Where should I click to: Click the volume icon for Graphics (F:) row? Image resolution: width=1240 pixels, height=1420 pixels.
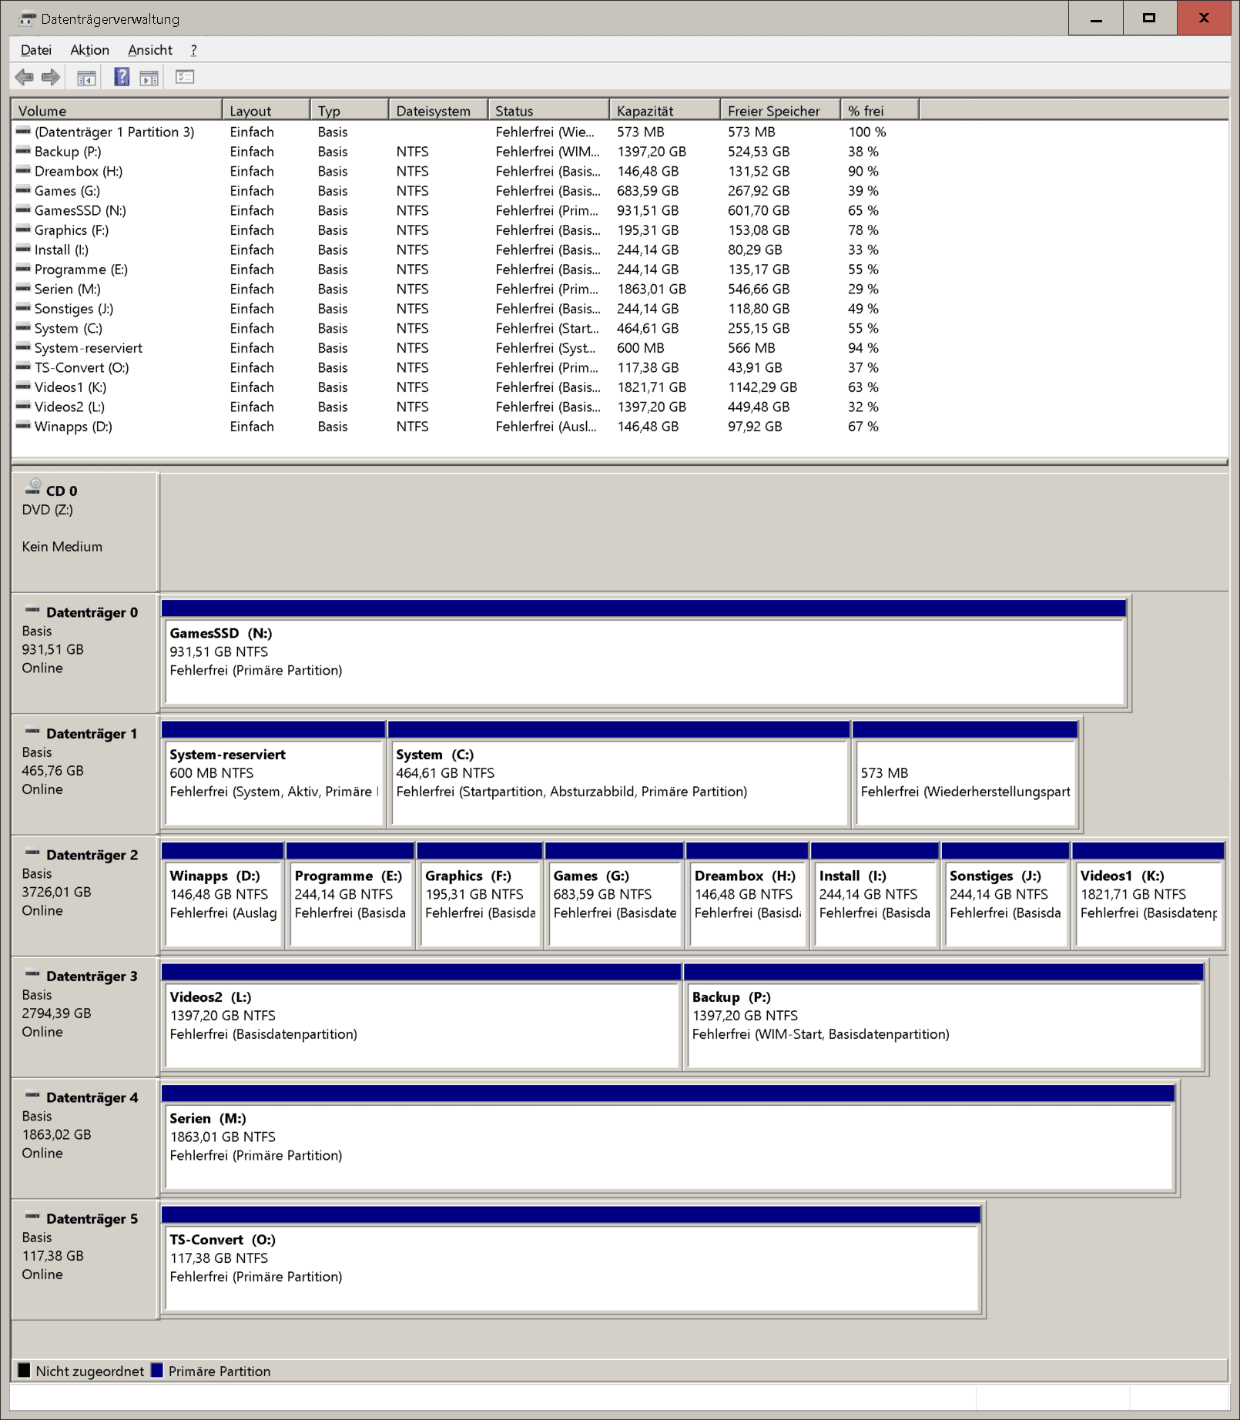(x=24, y=229)
